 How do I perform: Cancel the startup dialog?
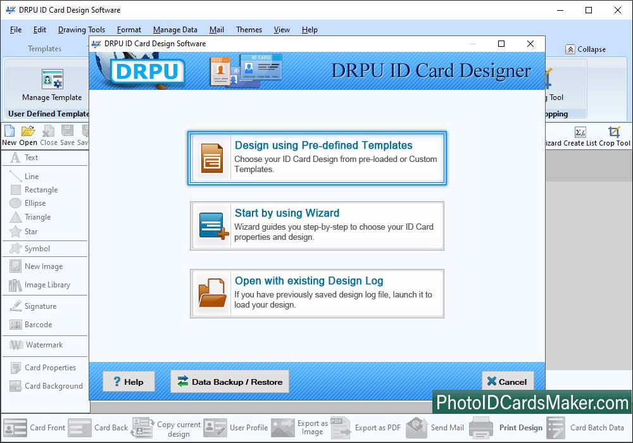pos(508,382)
